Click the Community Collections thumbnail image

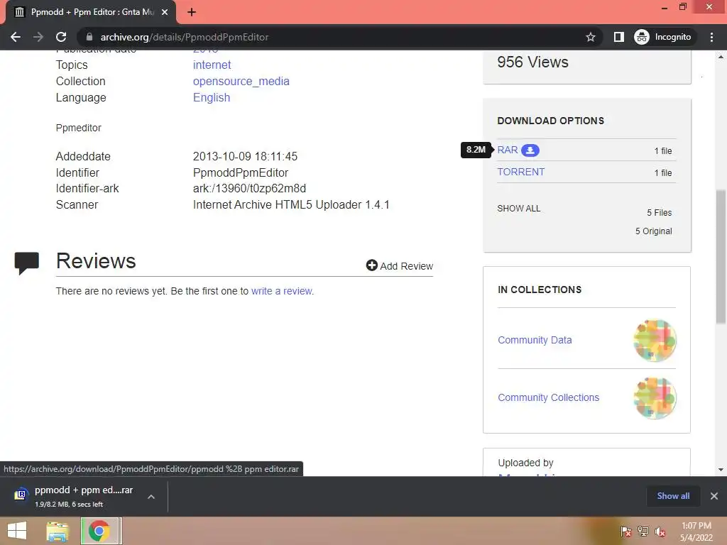(x=655, y=398)
